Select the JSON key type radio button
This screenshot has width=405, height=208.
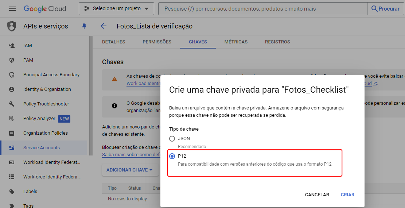click(172, 139)
